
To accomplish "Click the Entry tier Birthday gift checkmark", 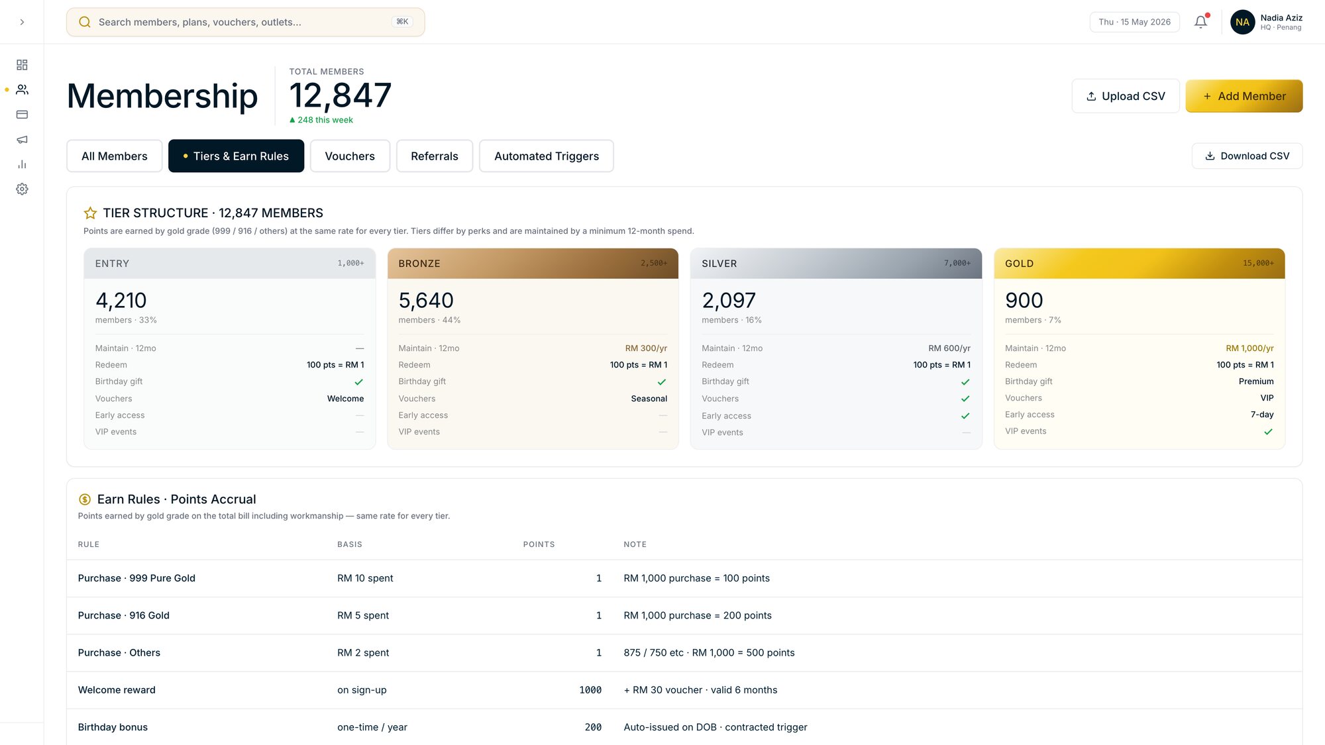I will pyautogui.click(x=359, y=382).
